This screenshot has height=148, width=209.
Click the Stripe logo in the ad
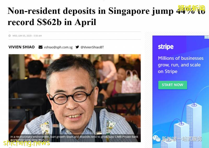pyautogui.click(x=166, y=47)
